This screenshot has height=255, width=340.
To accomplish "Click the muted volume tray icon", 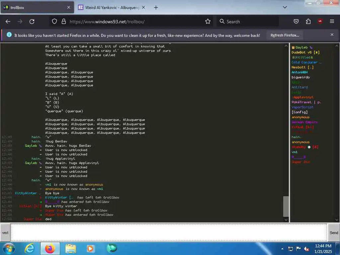I will tap(306, 249).
